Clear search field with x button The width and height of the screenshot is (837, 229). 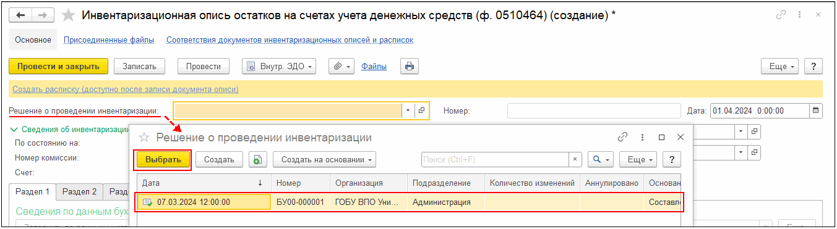point(575,159)
